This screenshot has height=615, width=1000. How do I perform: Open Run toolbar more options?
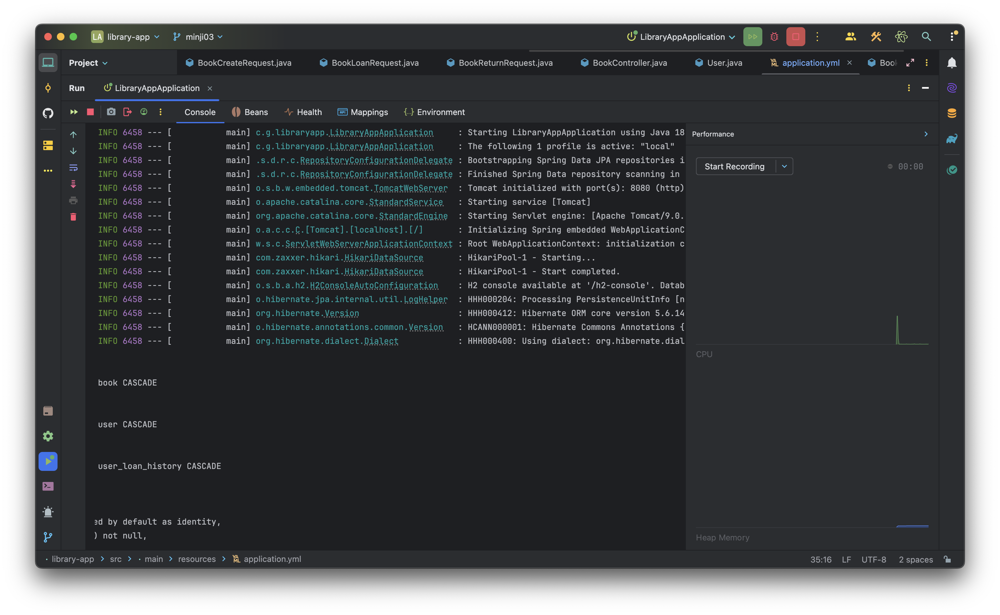tap(160, 112)
